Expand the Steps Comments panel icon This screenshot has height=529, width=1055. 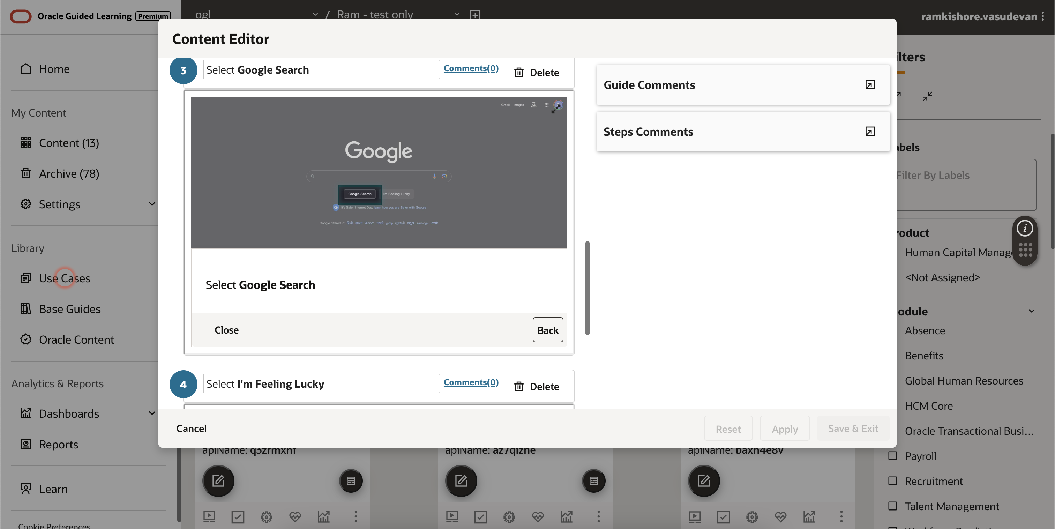870,131
